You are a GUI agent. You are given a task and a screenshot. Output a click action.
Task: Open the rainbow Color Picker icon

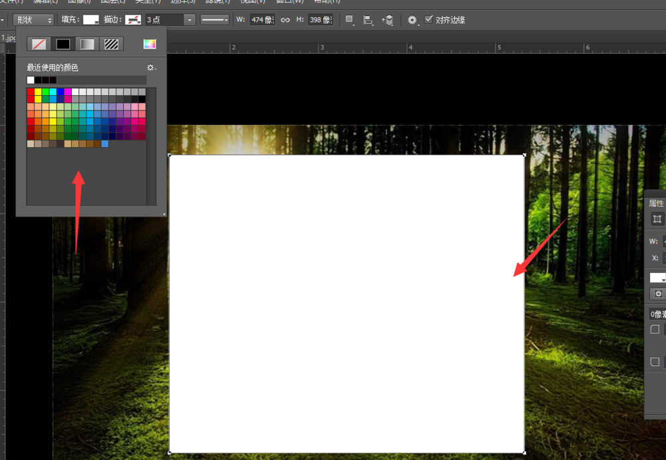click(x=149, y=45)
